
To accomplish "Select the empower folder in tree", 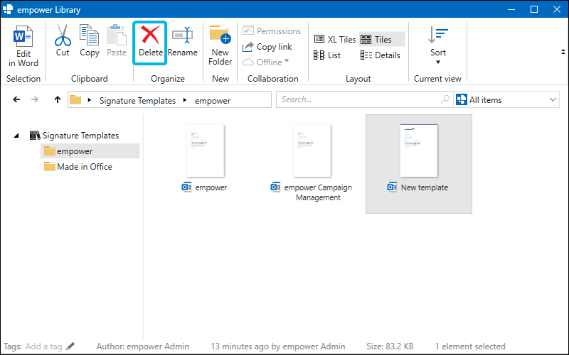I will click(x=90, y=151).
